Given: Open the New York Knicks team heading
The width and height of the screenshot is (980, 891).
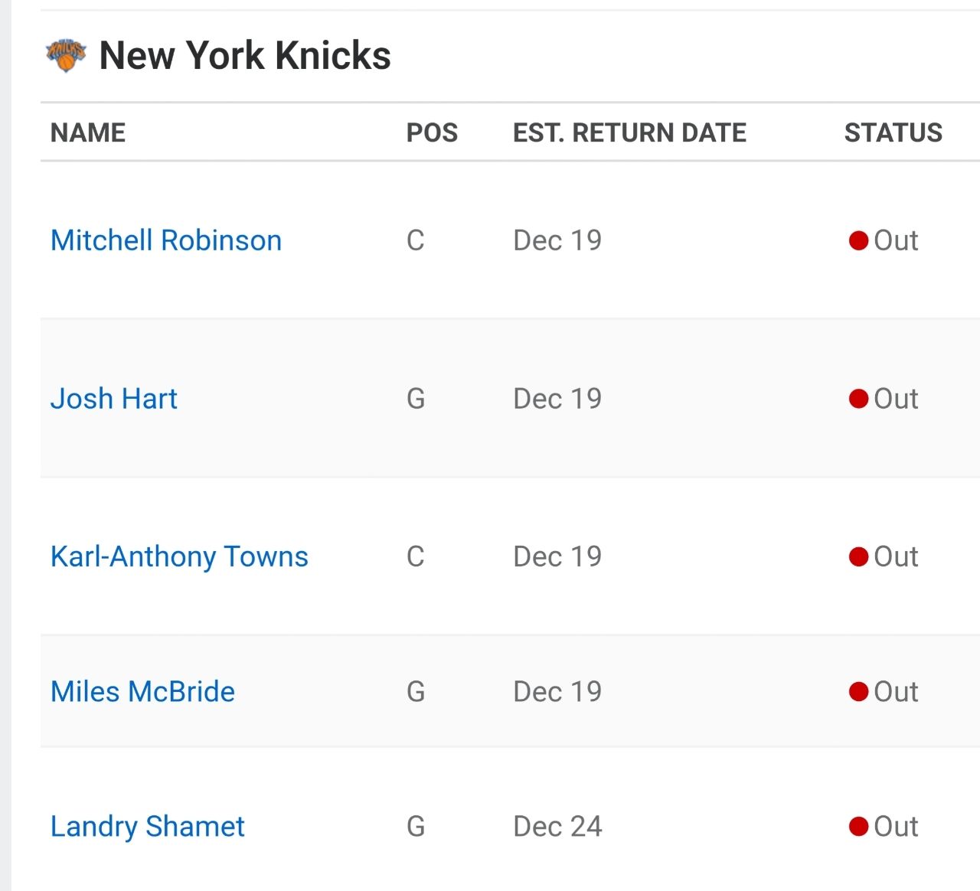Looking at the screenshot, I should point(245,56).
